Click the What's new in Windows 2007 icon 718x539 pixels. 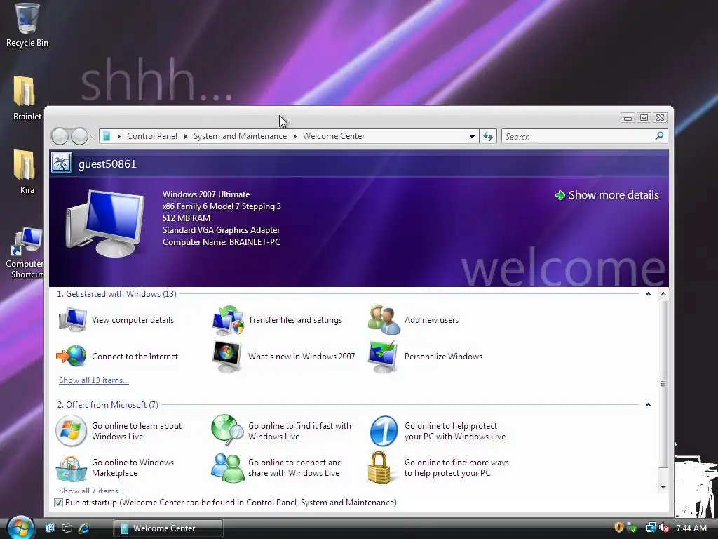(227, 357)
